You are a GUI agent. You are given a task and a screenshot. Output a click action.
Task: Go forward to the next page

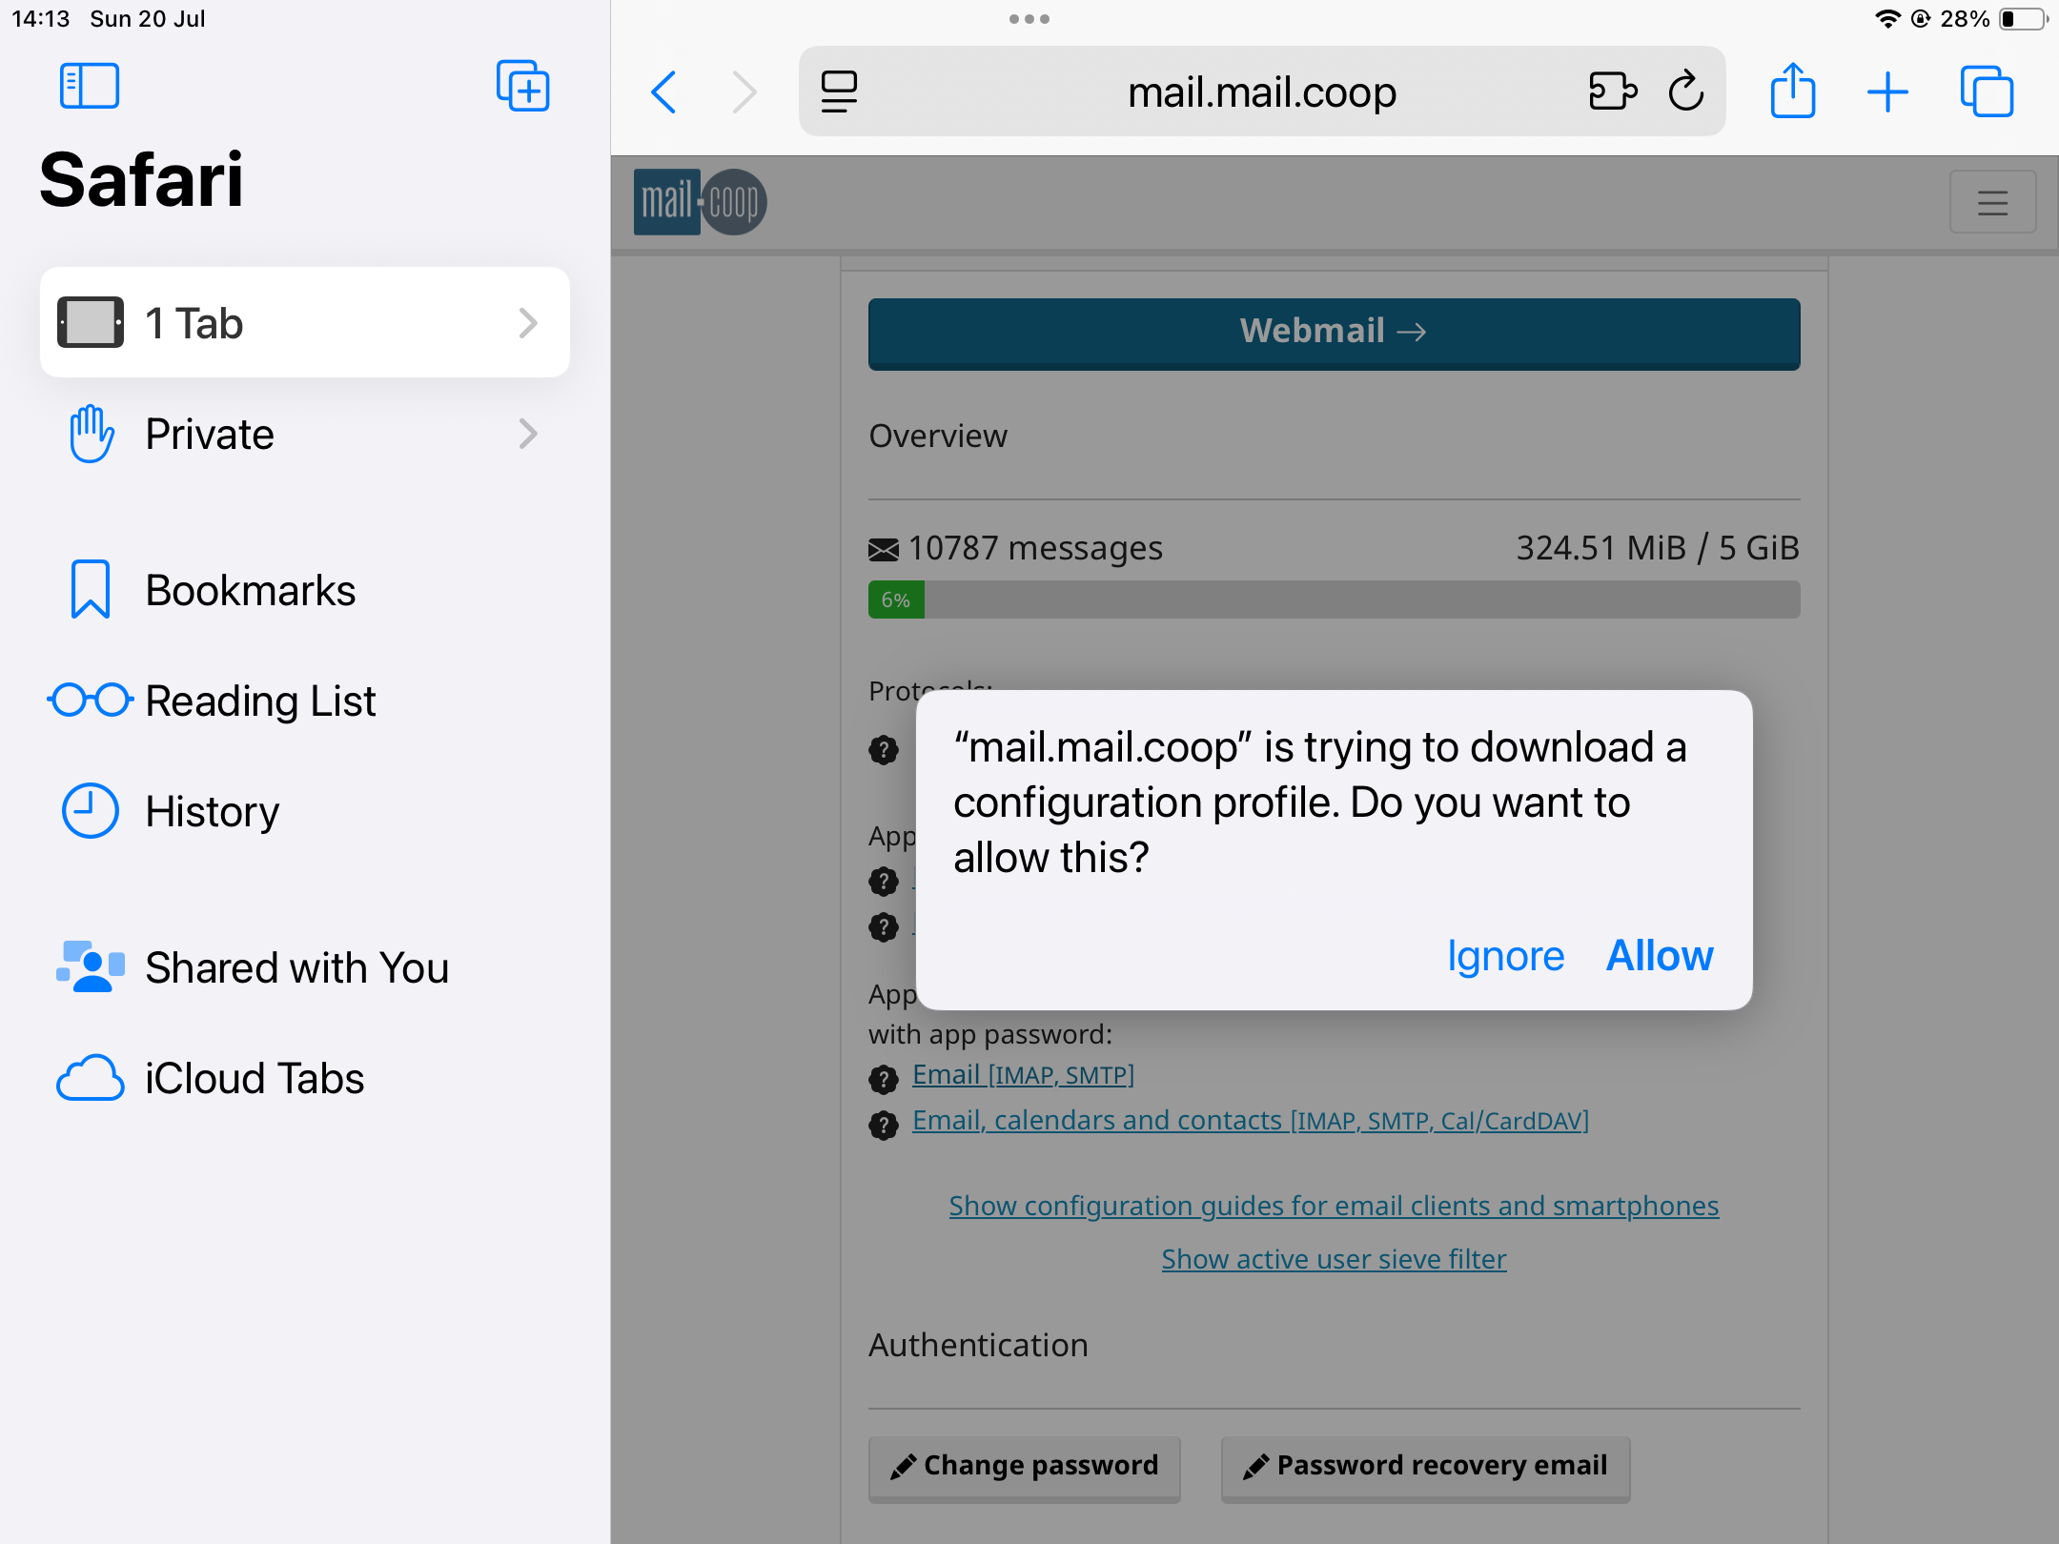click(x=744, y=92)
